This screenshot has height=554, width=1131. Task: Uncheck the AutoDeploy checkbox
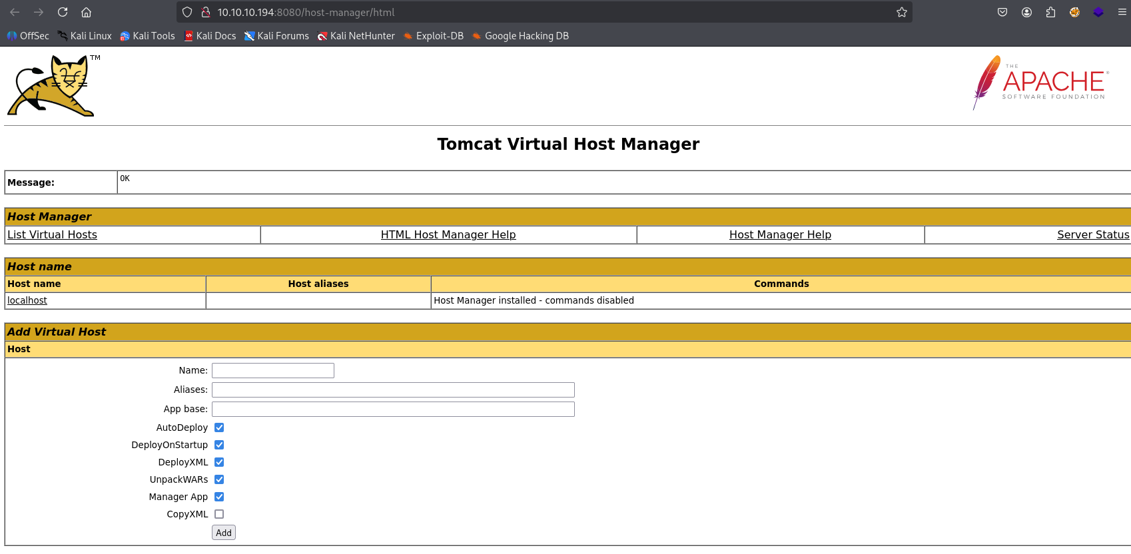coord(219,427)
